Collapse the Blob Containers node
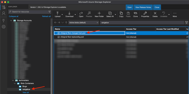Screen dimensions: 189x94 coord(15,83)
